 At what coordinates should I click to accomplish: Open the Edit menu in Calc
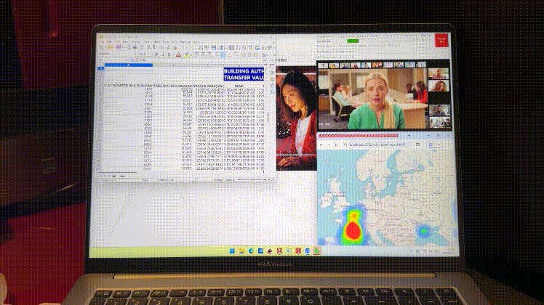(x=109, y=41)
